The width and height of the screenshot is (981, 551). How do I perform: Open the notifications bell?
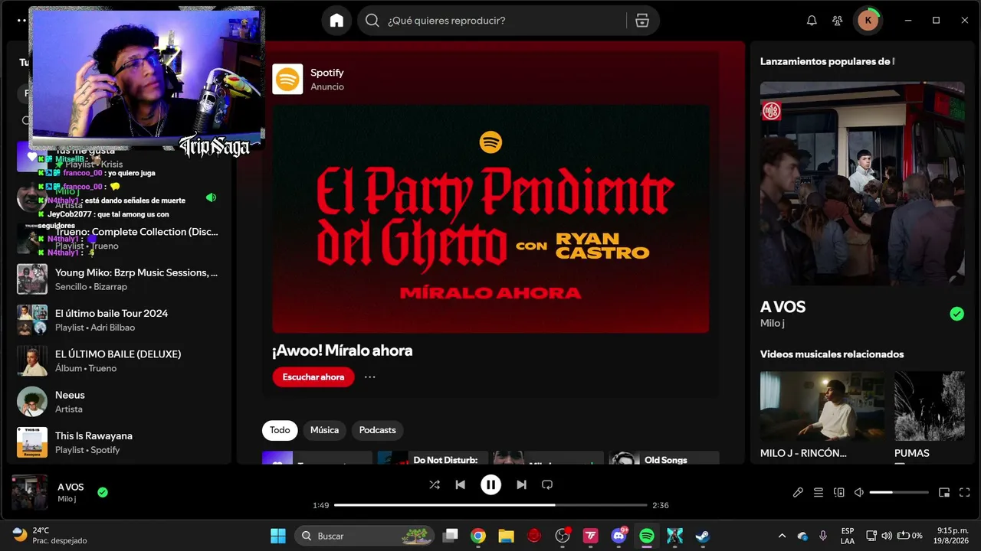[x=812, y=21]
